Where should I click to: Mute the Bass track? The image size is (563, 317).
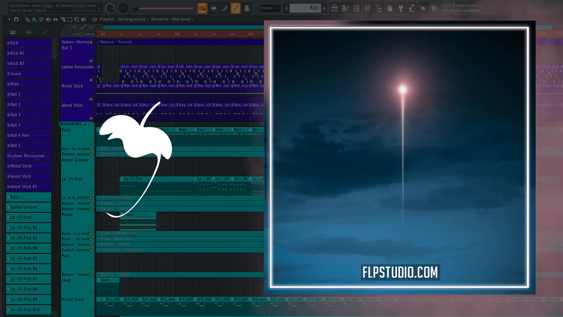(x=91, y=143)
